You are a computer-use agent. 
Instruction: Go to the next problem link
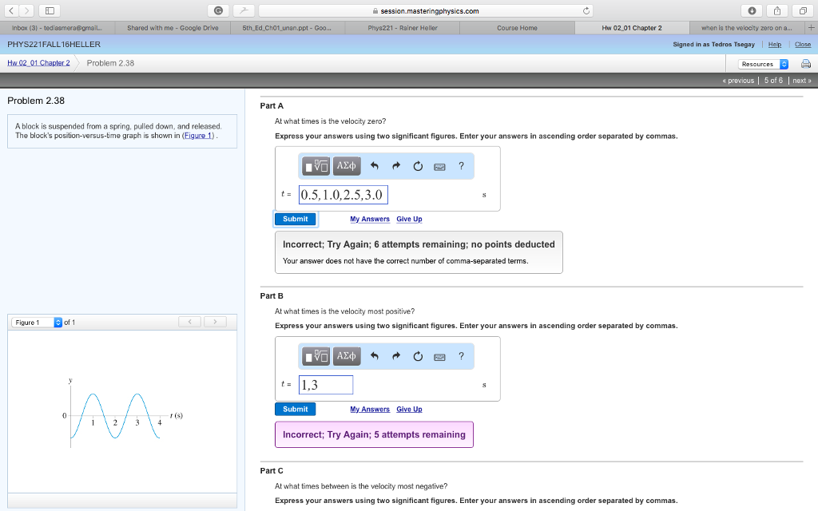(x=801, y=81)
